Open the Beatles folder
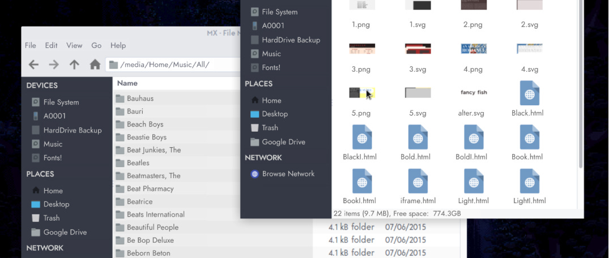The width and height of the screenshot is (609, 258). (138, 163)
